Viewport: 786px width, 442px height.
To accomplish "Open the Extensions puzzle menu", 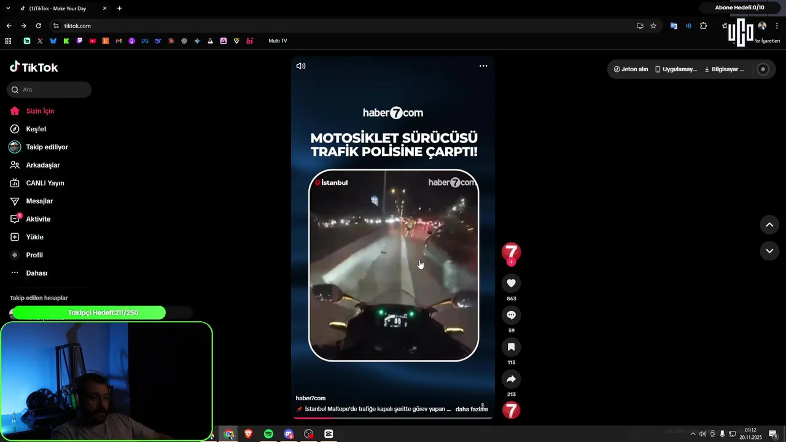I will (x=704, y=26).
